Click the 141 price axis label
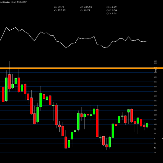The width and height of the screenshot is (163, 163). coord(155,87)
